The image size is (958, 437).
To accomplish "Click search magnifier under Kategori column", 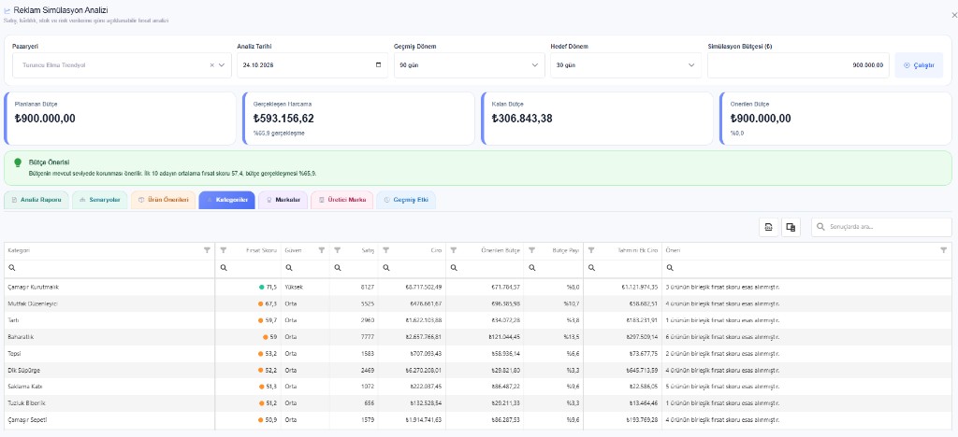I will 11,268.
